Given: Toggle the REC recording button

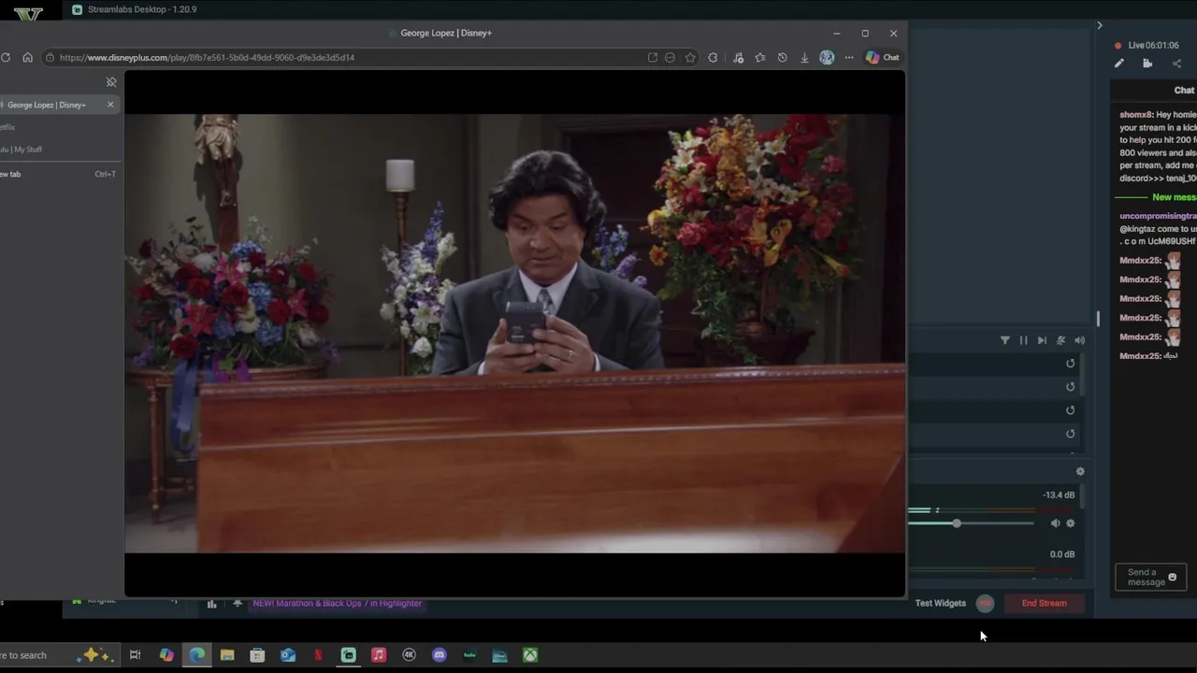Looking at the screenshot, I should click(x=985, y=603).
